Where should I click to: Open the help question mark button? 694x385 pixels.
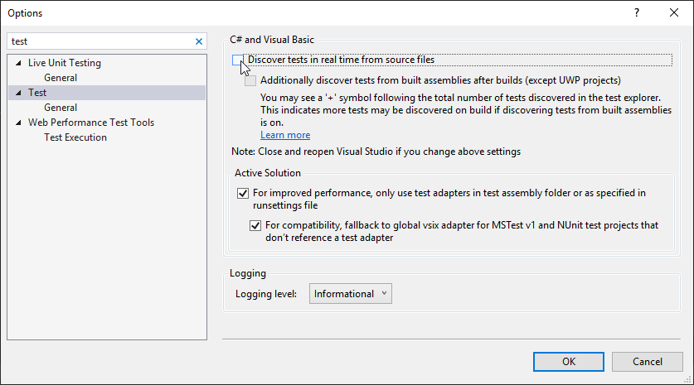[x=637, y=12]
